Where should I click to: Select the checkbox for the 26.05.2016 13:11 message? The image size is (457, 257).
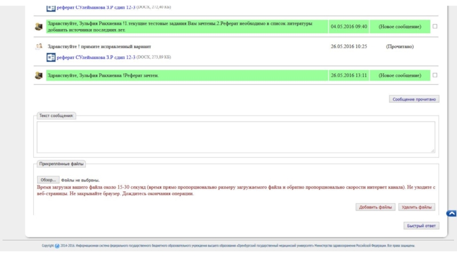coord(435,75)
